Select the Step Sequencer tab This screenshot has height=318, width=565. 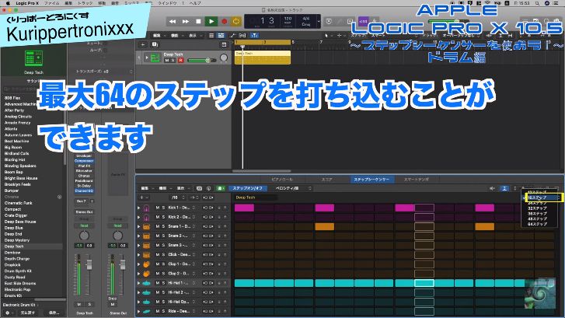(x=371, y=179)
